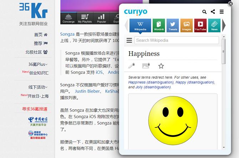Image resolution: width=239 pixels, height=158 pixels.
Task: Open the Curiyo header hamburger menu
Action: pyautogui.click(x=222, y=11)
